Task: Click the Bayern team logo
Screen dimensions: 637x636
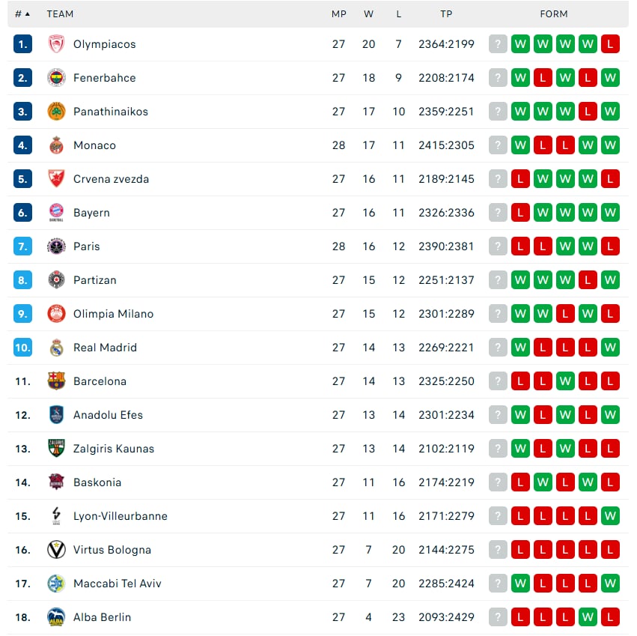Action: point(56,213)
